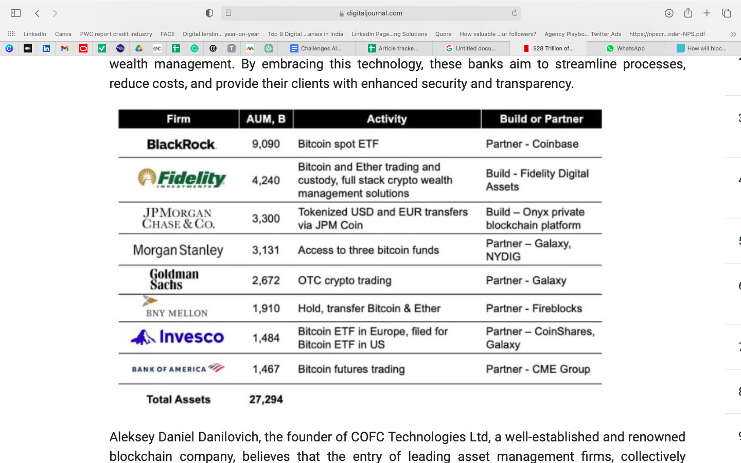Go back to previous page
This screenshot has height=463, width=741.
pyautogui.click(x=37, y=13)
